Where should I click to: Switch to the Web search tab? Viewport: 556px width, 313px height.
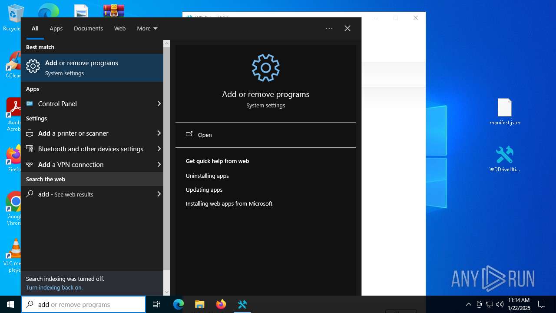click(120, 28)
